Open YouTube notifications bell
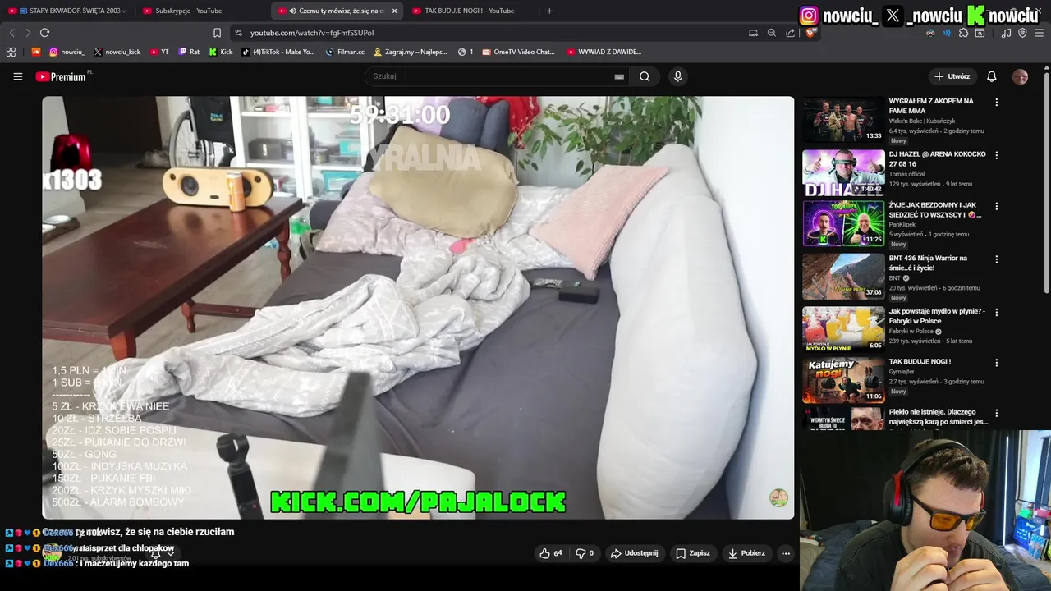This screenshot has width=1051, height=591. [992, 76]
